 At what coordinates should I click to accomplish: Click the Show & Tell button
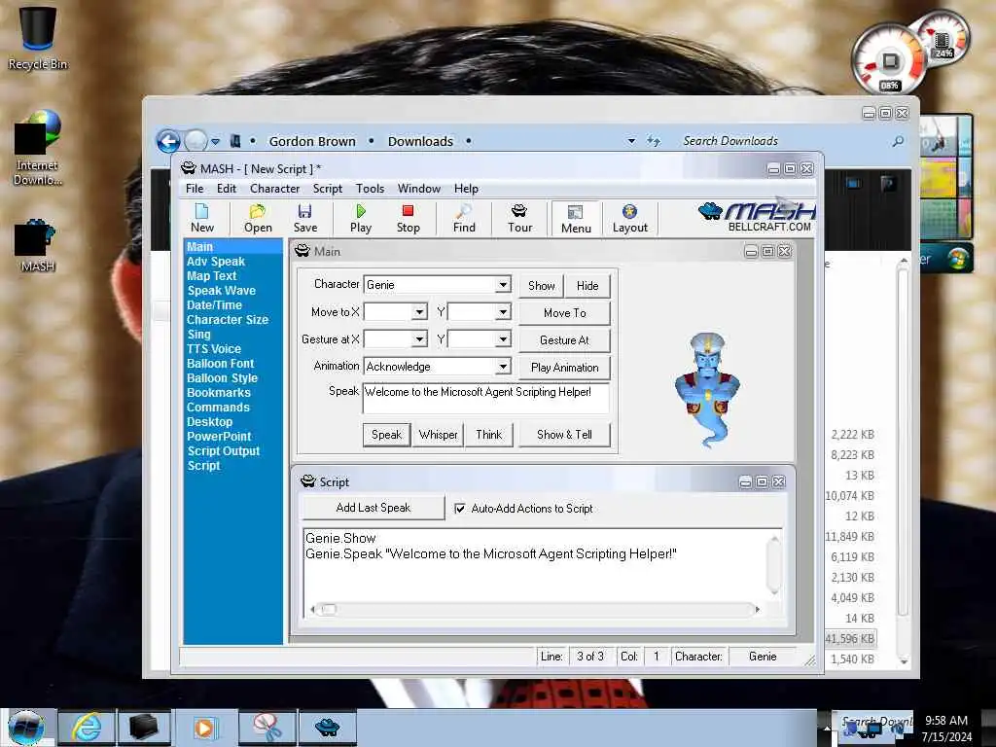pos(565,435)
